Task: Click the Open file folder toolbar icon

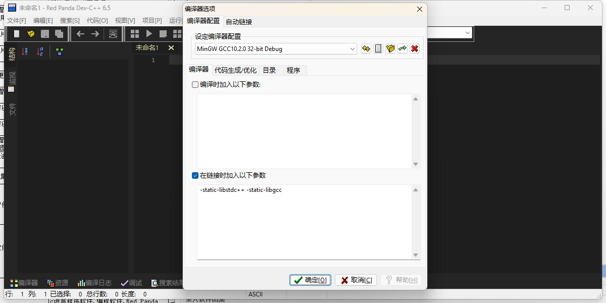Action: (31, 34)
